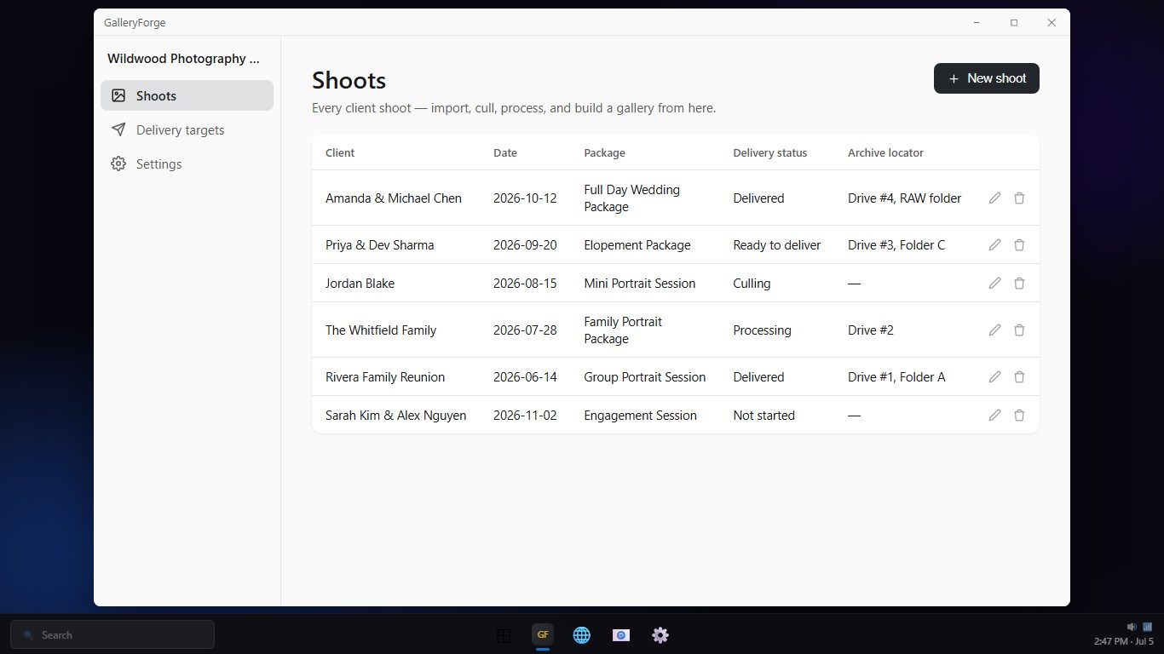Open the taskbar task view icon
1164x654 pixels.
[x=504, y=635]
